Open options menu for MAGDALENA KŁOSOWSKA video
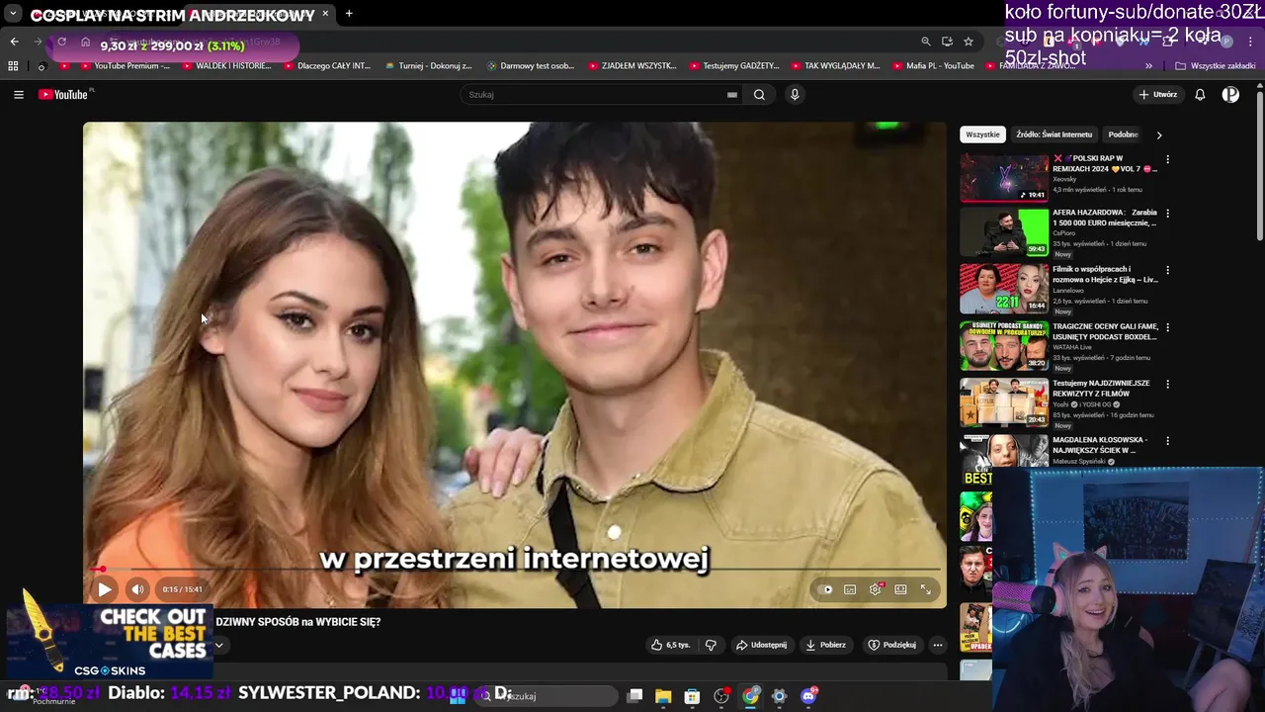 [1167, 441]
